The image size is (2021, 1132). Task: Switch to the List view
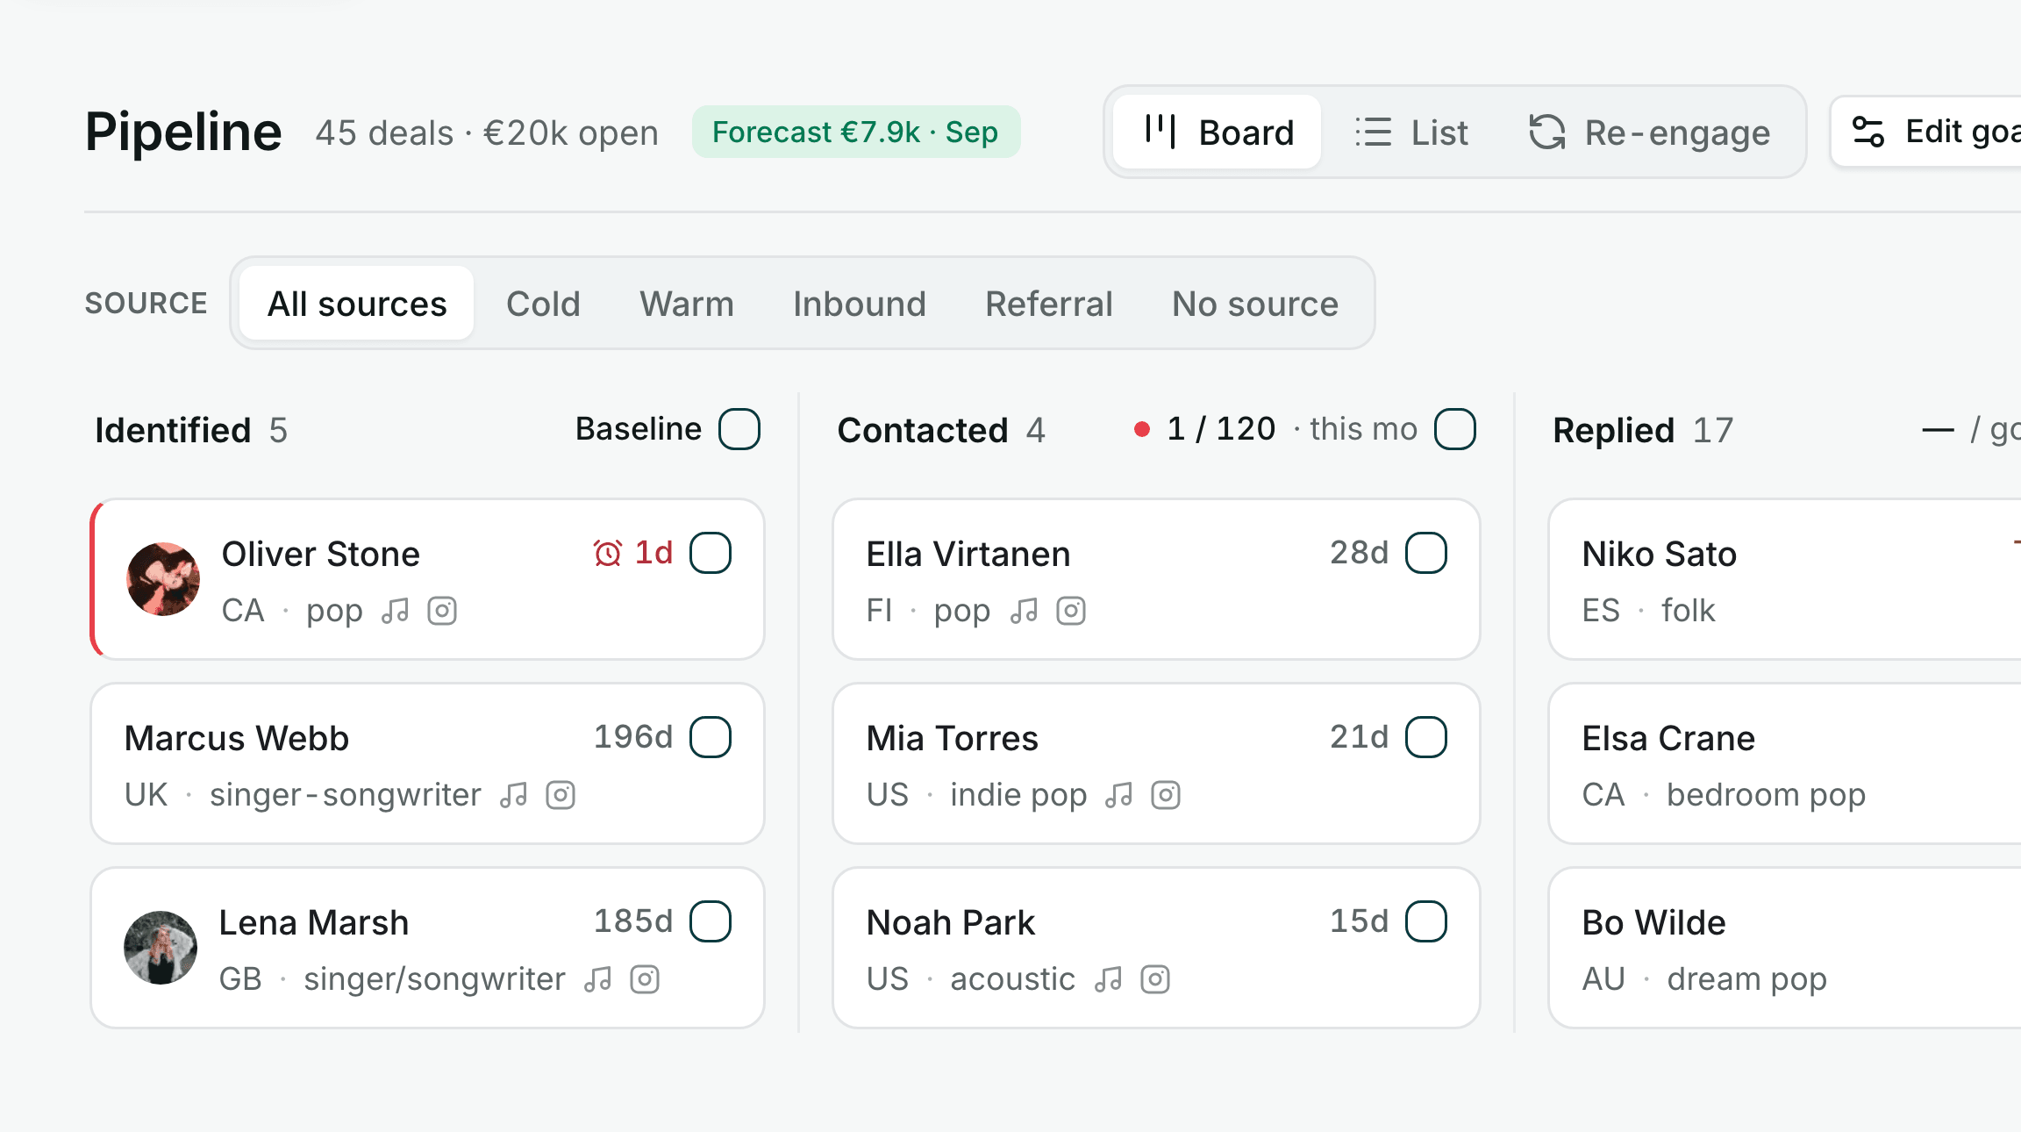pyautogui.click(x=1411, y=132)
